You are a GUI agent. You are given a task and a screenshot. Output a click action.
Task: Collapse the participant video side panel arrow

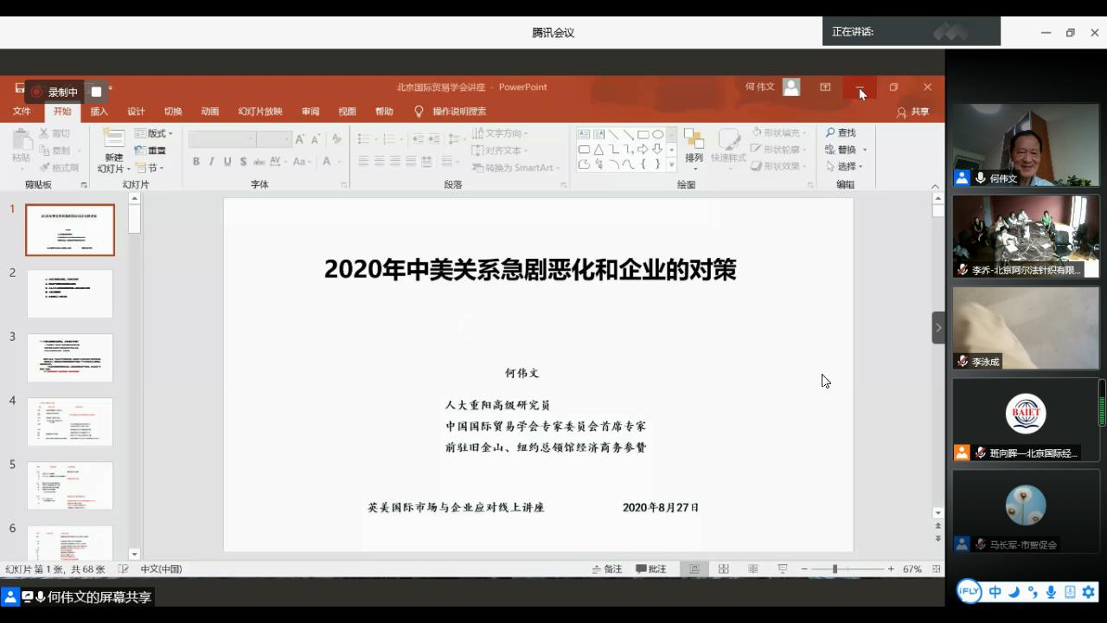click(x=938, y=328)
